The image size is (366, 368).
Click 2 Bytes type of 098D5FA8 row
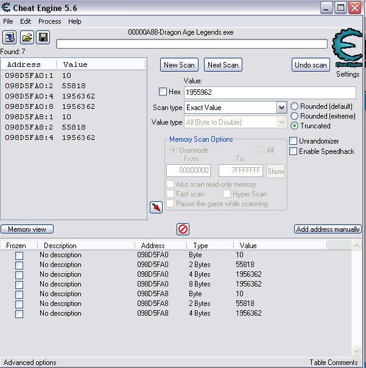(x=200, y=304)
